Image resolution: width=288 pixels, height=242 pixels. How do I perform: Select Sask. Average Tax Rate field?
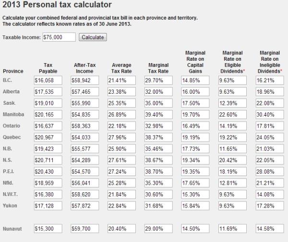122,103
